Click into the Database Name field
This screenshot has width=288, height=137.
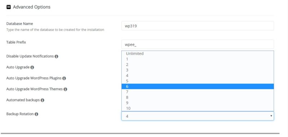198,26
